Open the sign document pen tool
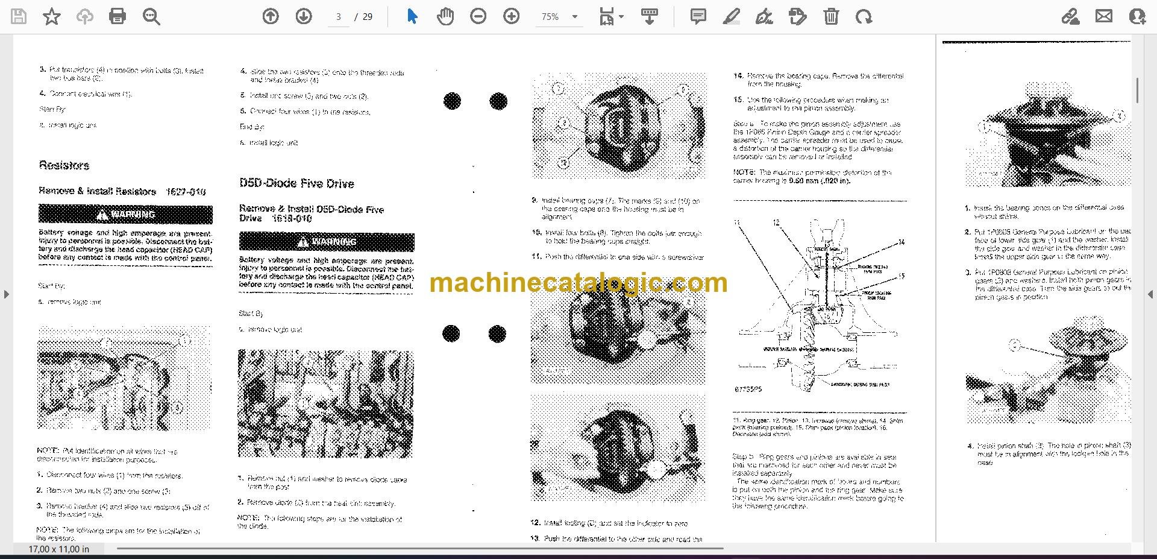Screen dimensions: 1157x559 (x=764, y=17)
